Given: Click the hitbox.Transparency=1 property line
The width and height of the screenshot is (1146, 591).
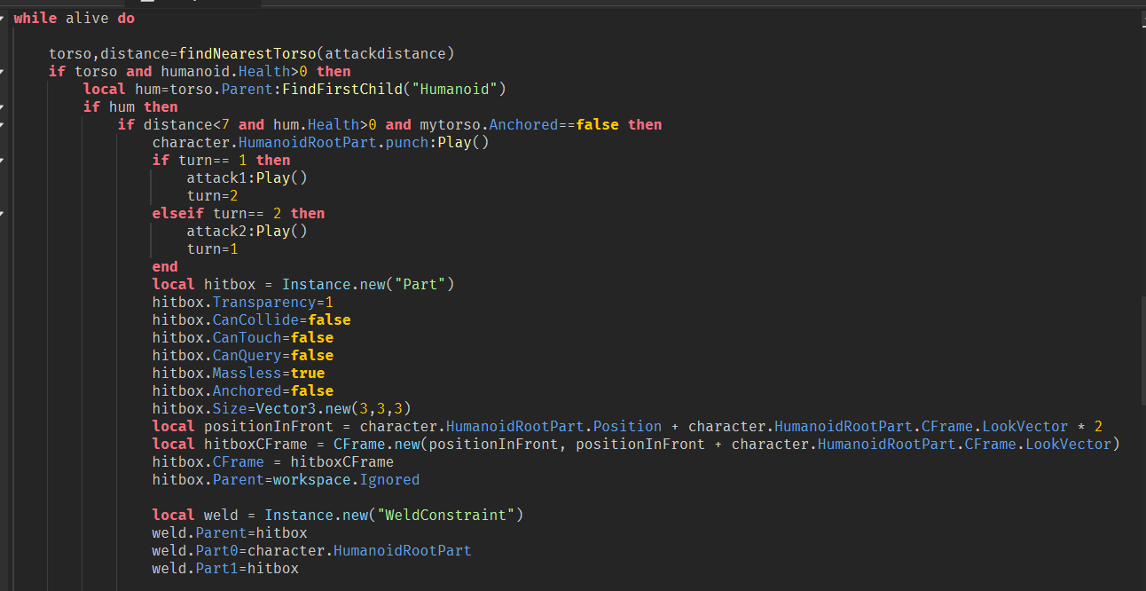Looking at the screenshot, I should (x=239, y=302).
